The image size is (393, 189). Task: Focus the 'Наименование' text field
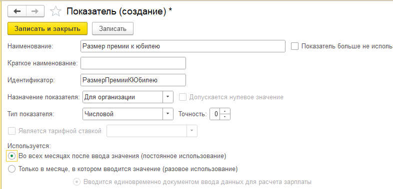click(x=182, y=46)
